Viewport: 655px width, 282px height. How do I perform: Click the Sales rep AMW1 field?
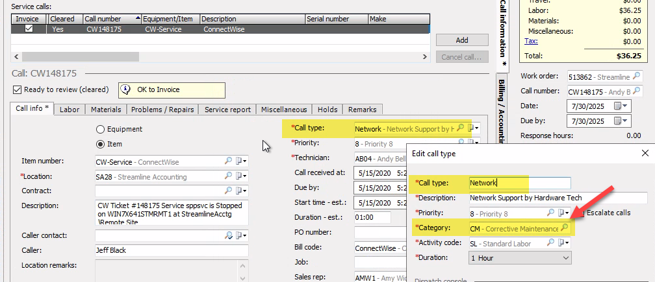point(380,277)
